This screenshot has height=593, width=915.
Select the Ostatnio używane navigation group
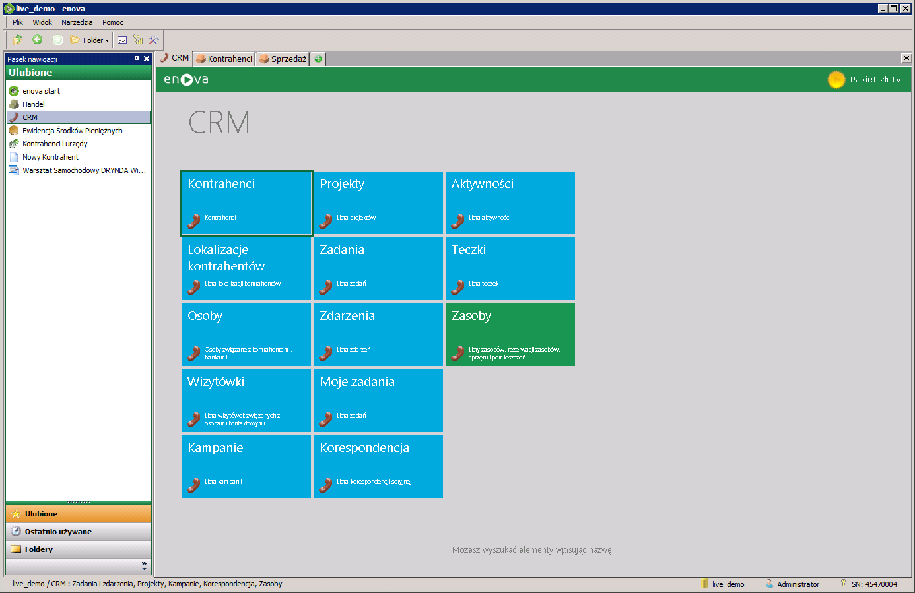[79, 532]
